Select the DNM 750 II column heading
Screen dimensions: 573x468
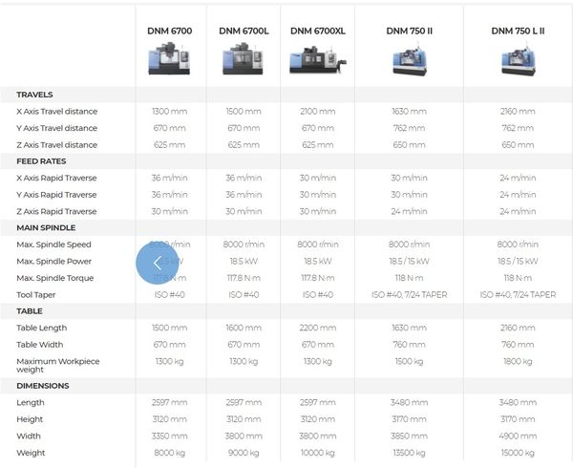point(410,32)
